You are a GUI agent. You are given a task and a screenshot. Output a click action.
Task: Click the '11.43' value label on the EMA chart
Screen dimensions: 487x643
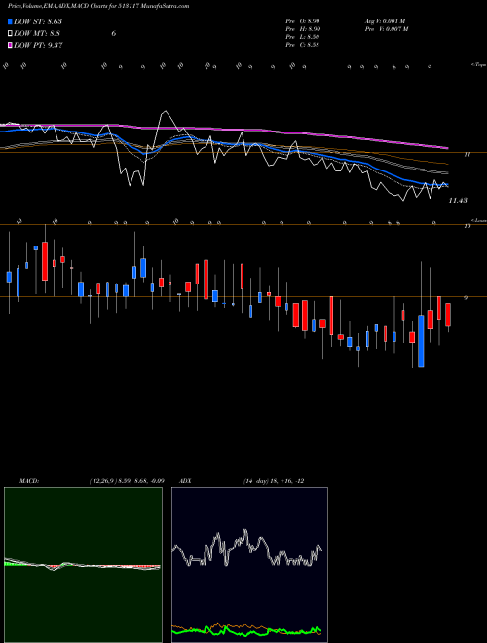coord(458,201)
